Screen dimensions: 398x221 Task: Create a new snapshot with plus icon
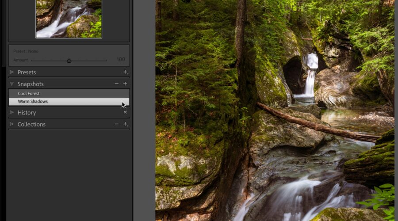[x=125, y=84]
